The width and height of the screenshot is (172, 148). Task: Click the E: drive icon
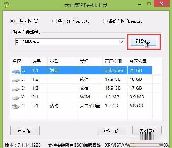coord(16,89)
